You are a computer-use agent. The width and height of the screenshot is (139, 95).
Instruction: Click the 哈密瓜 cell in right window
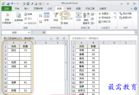tap(81, 91)
